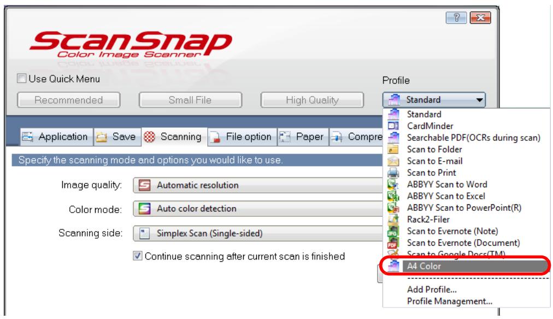Enable the Use Quick Menu checkbox
Viewport: 553px width, 319px height.
coord(21,78)
